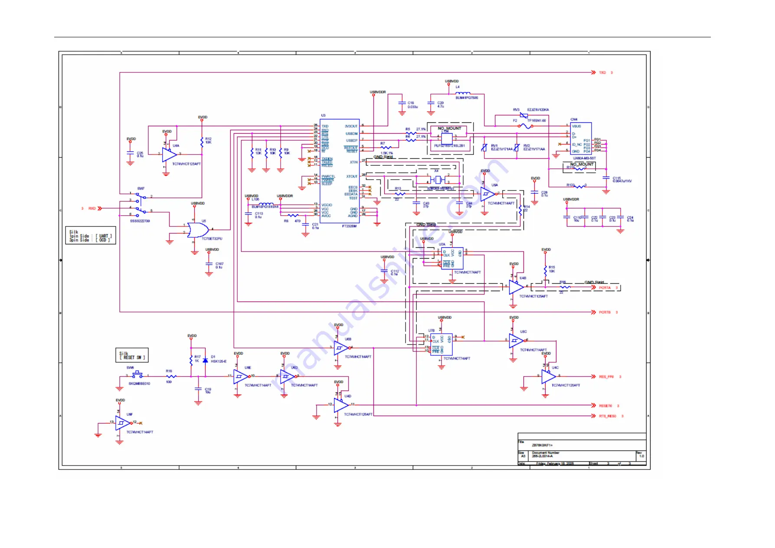775x548 pixels.
Task: Select the F2 fuse symbol
Action: (526, 126)
